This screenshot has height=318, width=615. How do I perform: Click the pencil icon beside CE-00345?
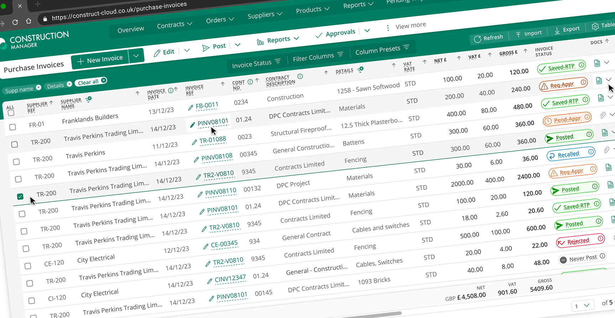click(x=206, y=246)
